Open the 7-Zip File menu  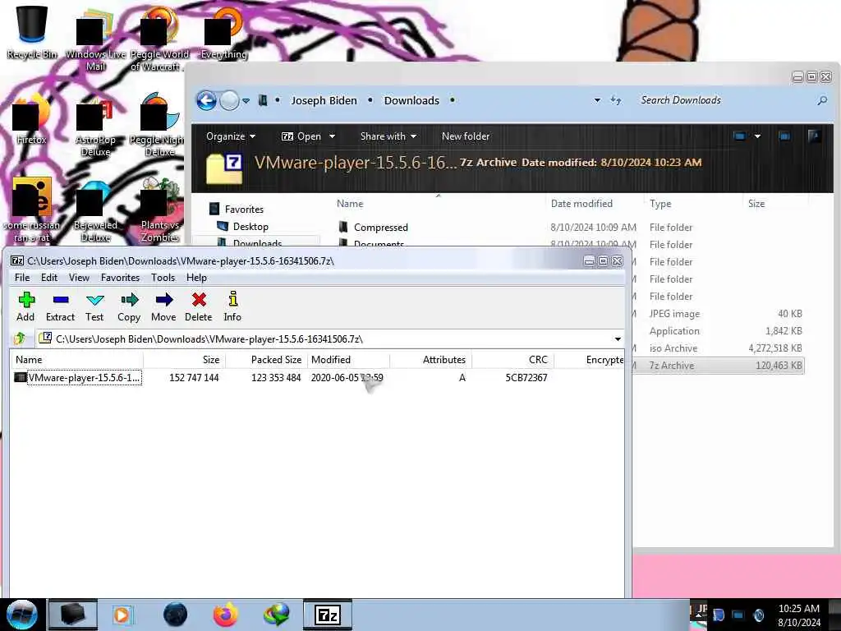pos(22,278)
